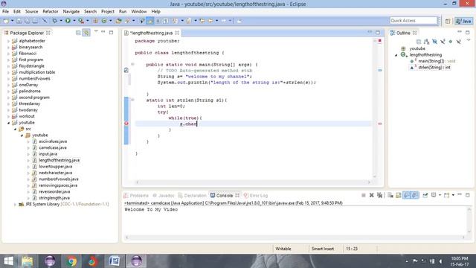Select palindrome project in Package Explorer
The image size is (476, 268).
pos(30,91)
